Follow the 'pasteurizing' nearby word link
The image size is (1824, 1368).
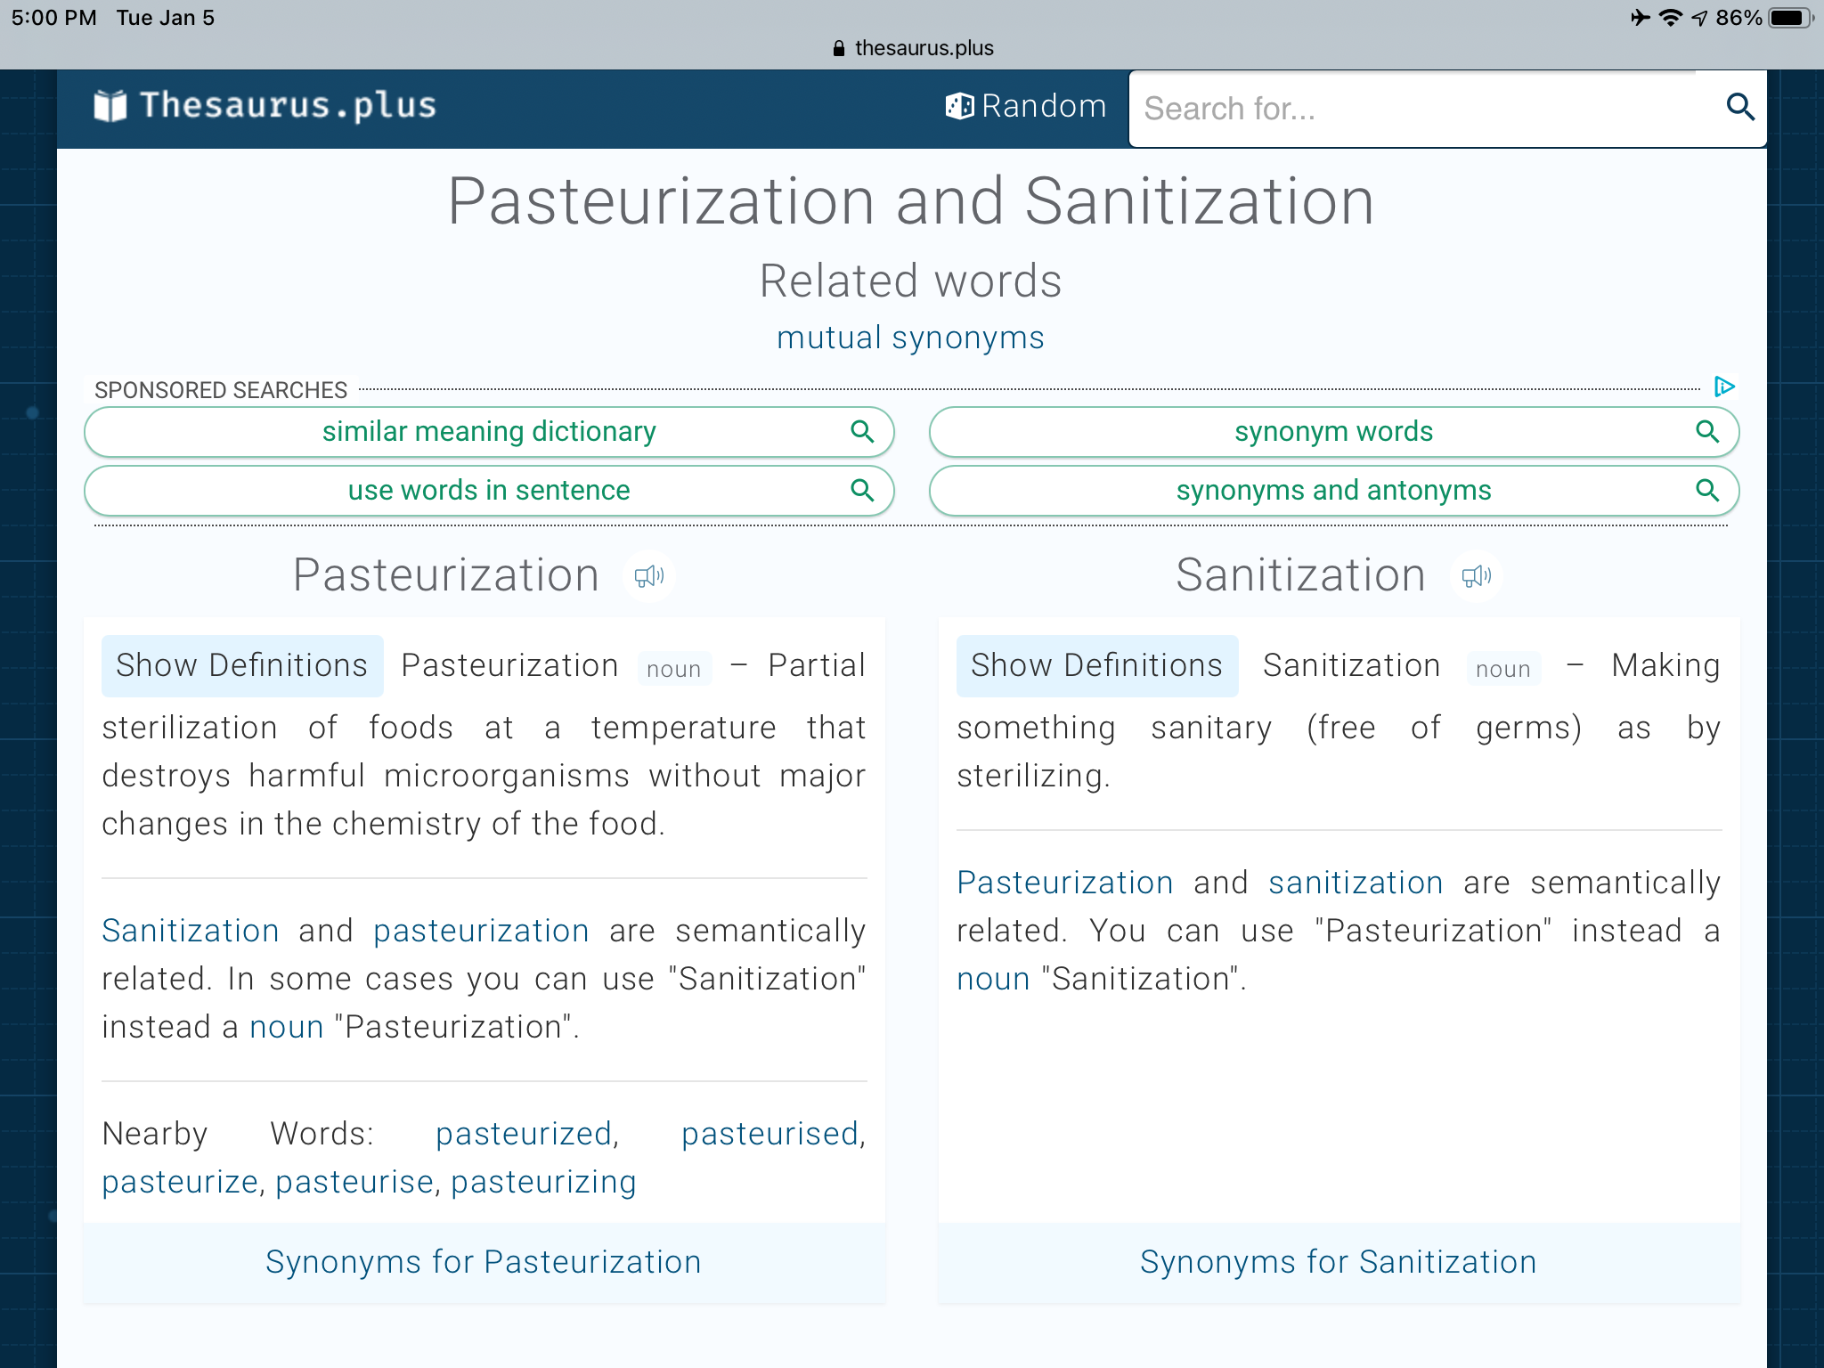point(543,1182)
